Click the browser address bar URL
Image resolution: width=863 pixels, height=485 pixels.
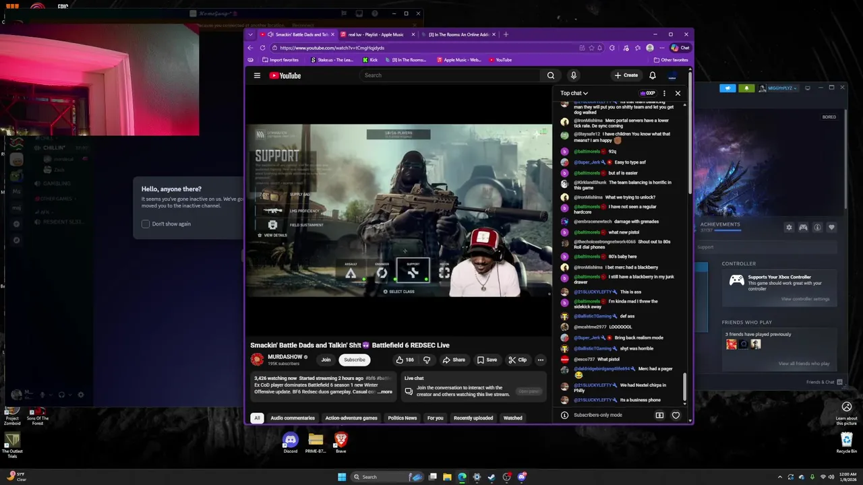pos(332,48)
